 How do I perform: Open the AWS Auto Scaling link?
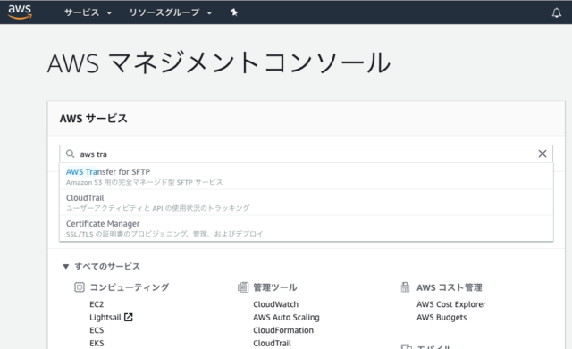point(286,317)
